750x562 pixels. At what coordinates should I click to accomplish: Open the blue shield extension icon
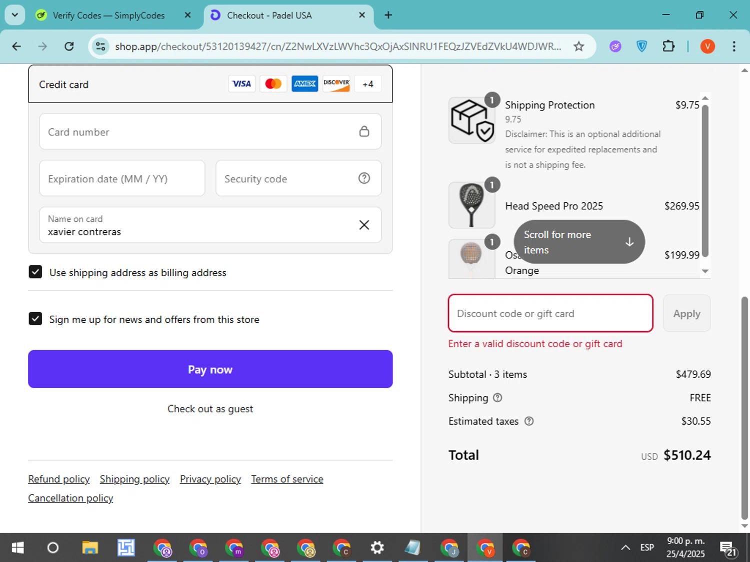[641, 46]
